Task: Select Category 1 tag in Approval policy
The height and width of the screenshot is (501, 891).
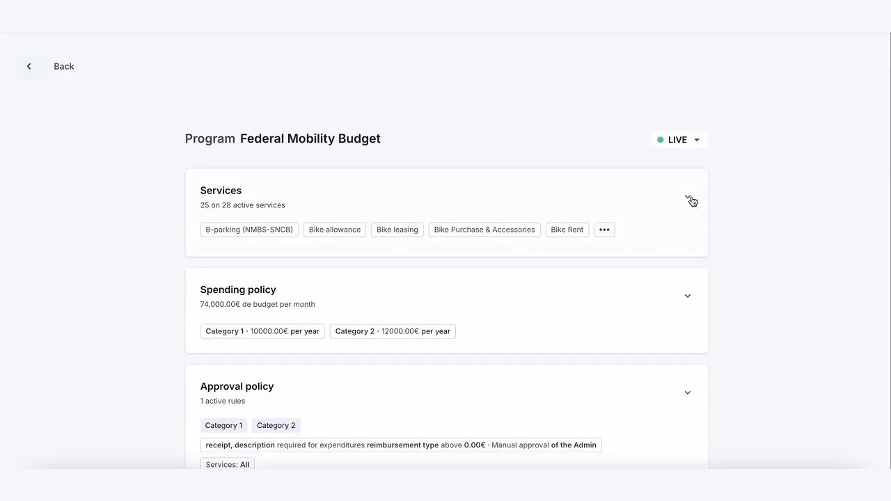Action: pos(223,425)
